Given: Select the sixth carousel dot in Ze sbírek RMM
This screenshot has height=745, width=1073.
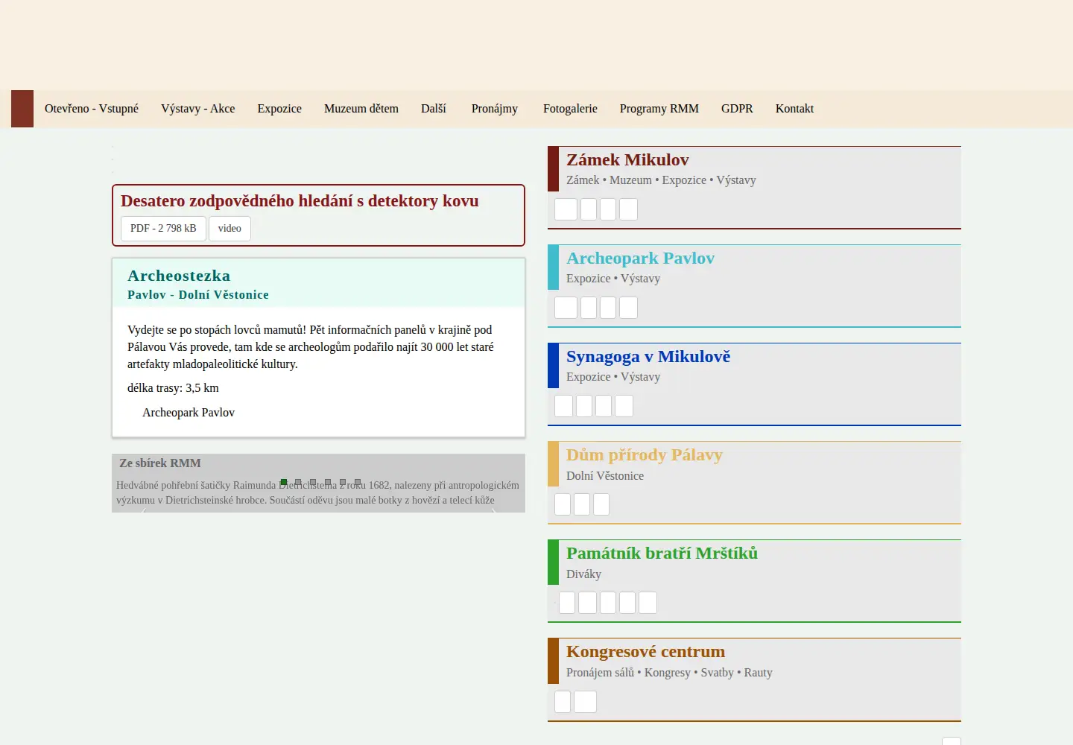Looking at the screenshot, I should pyautogui.click(x=358, y=482).
